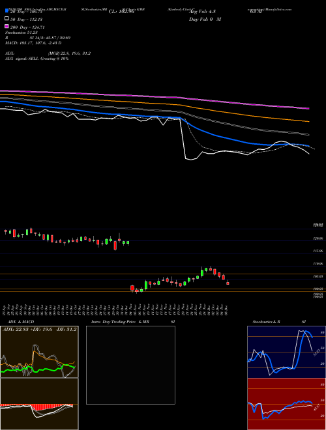Click the 'ADX: 22.83 +DY: 19.6 -DY: 31.2' header
This screenshot has width=326, height=430.
pos(40,329)
